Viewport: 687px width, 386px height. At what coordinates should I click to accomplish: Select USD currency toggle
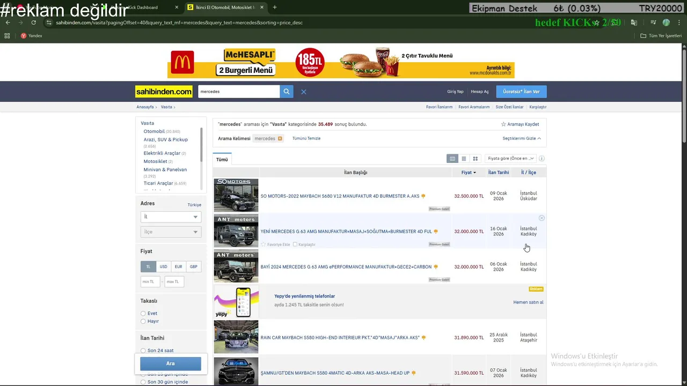(x=163, y=266)
